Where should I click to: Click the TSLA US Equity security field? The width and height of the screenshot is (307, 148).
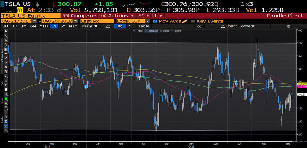click(31, 16)
